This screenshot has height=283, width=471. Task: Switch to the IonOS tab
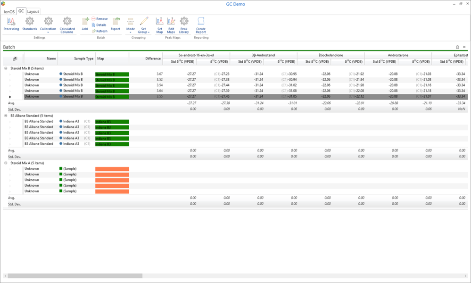pos(9,11)
